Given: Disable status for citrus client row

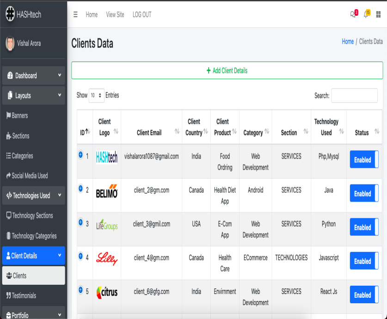Looking at the screenshot, I should pyautogui.click(x=364, y=295).
